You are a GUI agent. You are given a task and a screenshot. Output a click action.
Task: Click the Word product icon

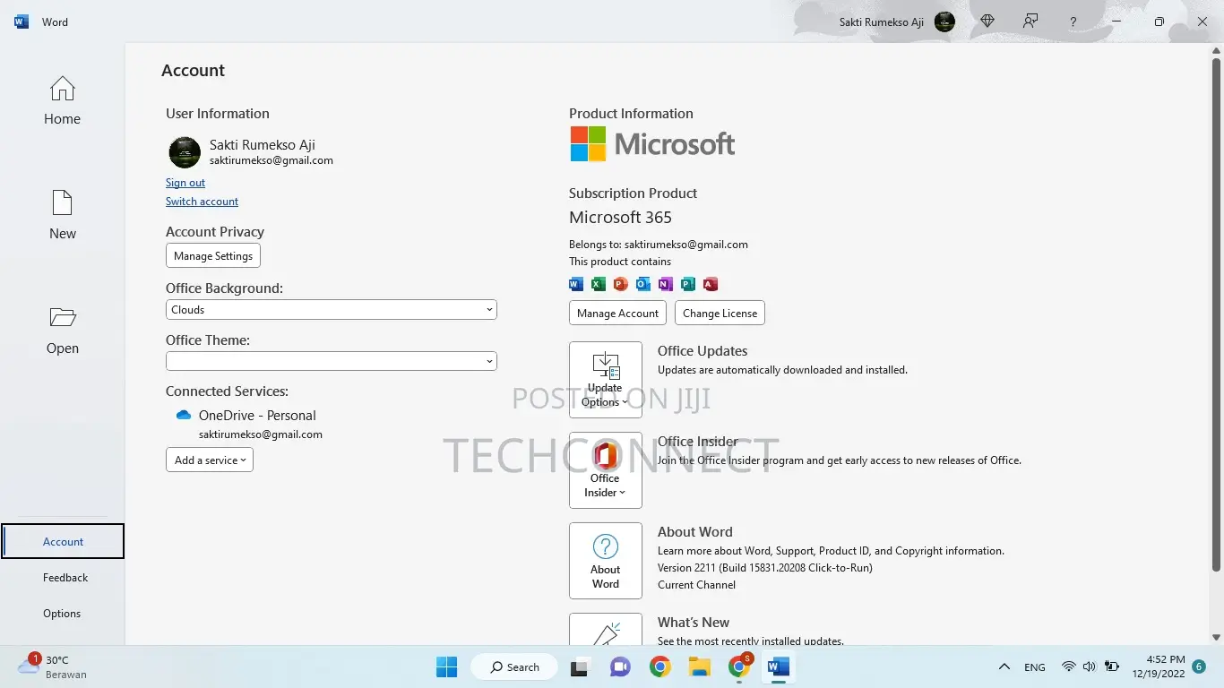point(576,284)
